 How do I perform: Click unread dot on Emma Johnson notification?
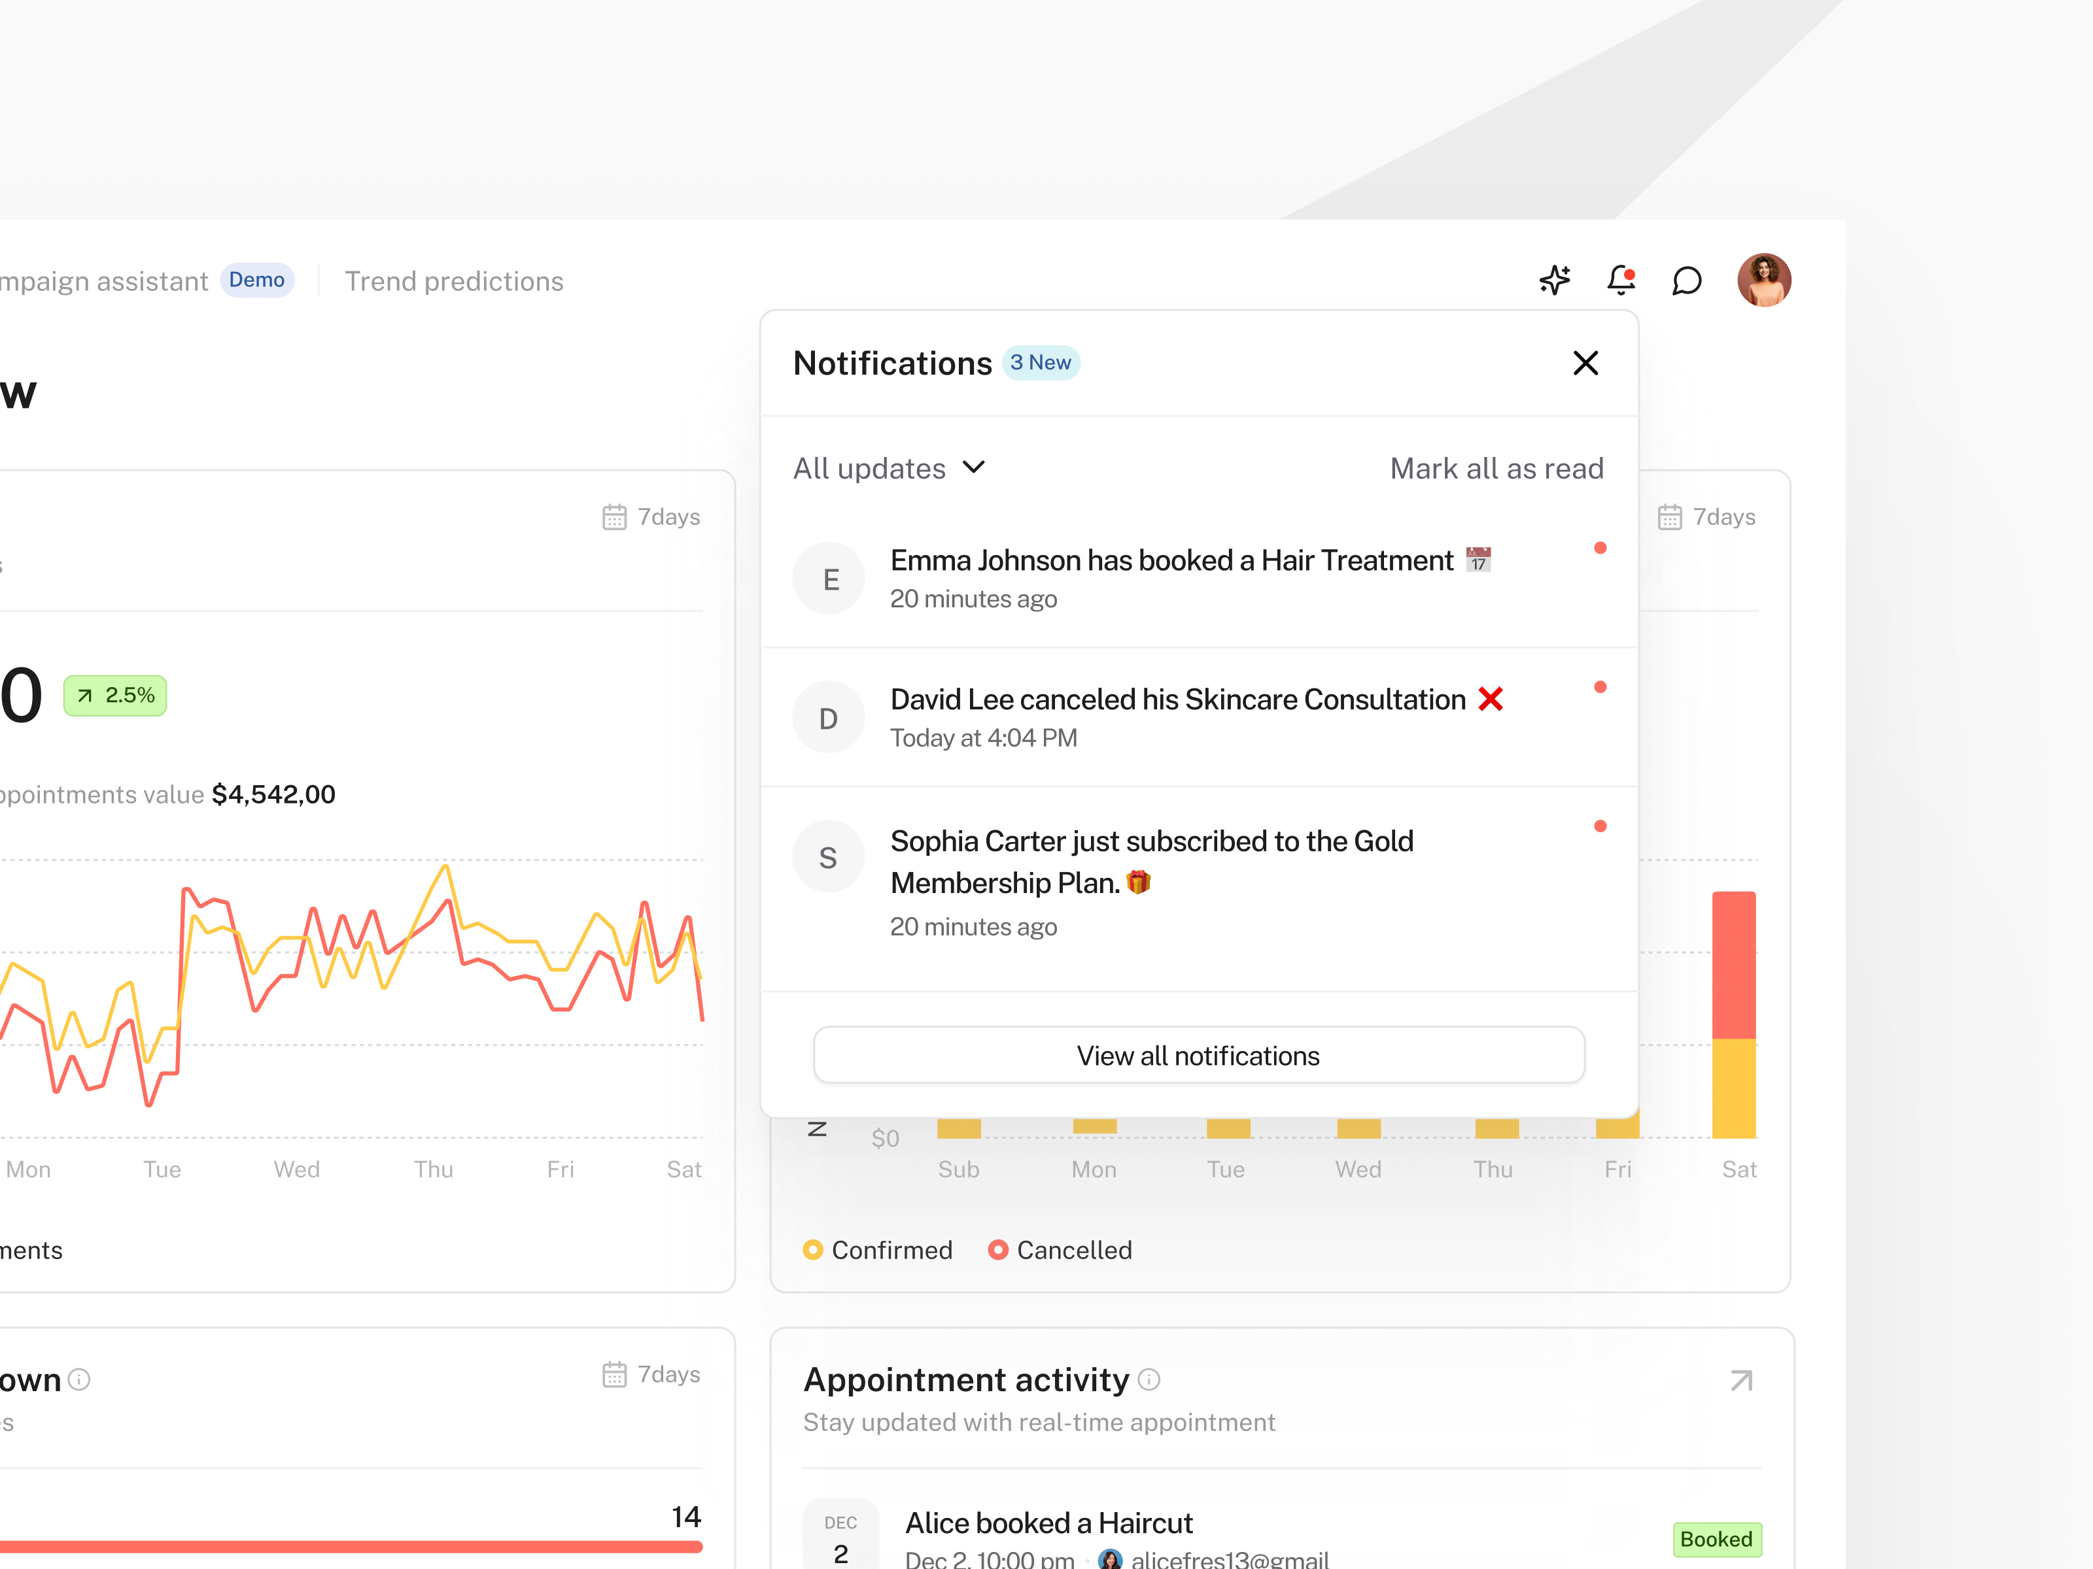[1600, 548]
